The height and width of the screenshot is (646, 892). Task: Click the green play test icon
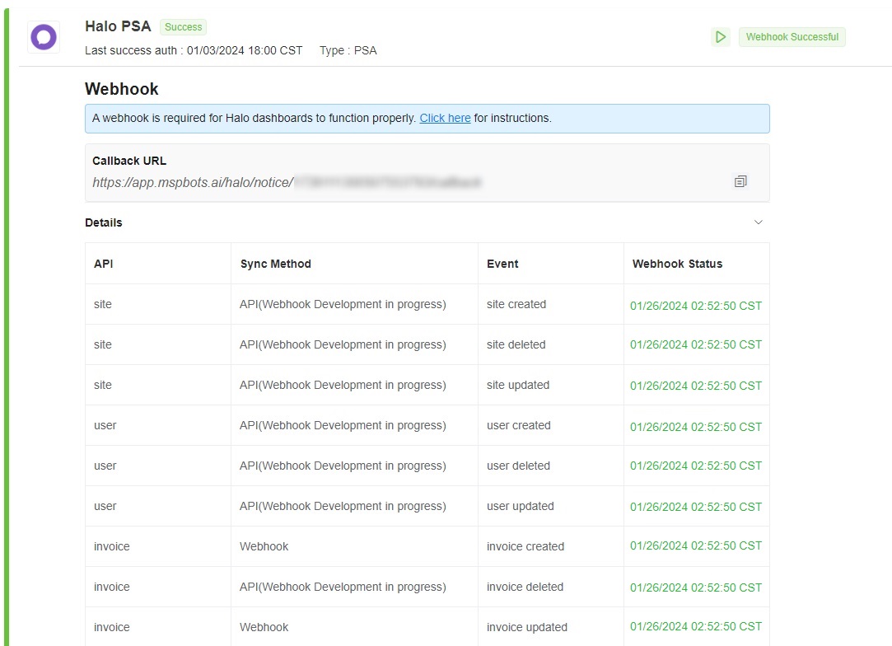(721, 37)
